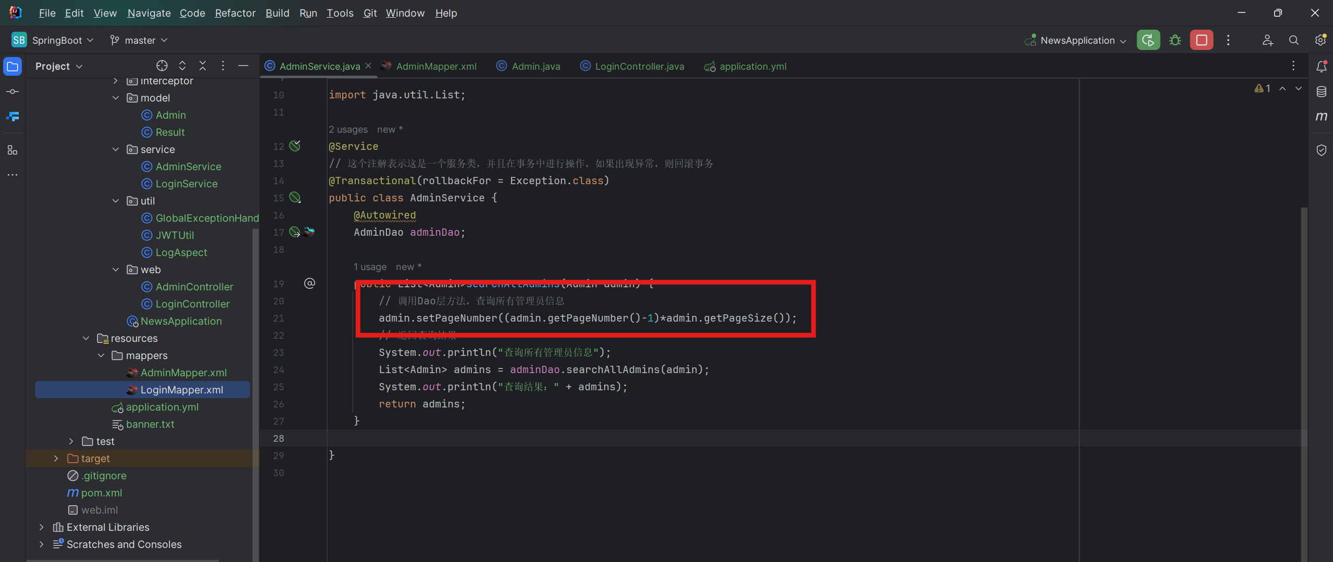Open the Maven tool window
1333x562 pixels.
pyautogui.click(x=1322, y=117)
